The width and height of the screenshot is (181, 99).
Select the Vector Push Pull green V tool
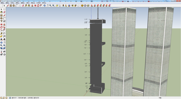(101, 6)
